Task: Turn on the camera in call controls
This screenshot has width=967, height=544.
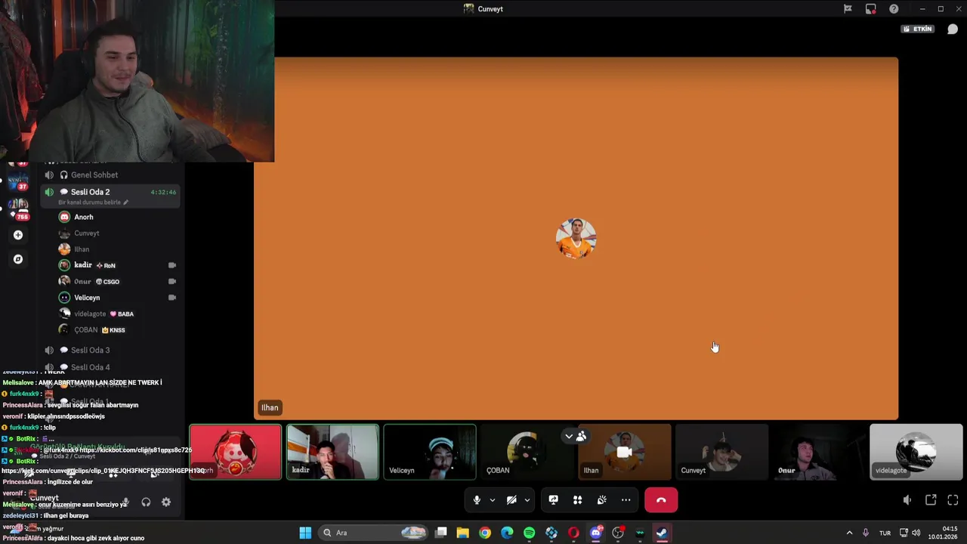Action: [511, 500]
